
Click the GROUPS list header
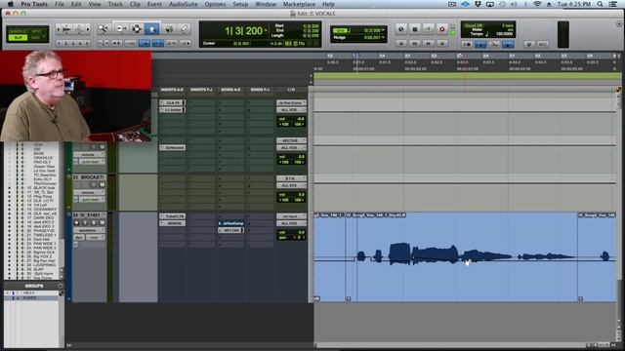click(34, 286)
